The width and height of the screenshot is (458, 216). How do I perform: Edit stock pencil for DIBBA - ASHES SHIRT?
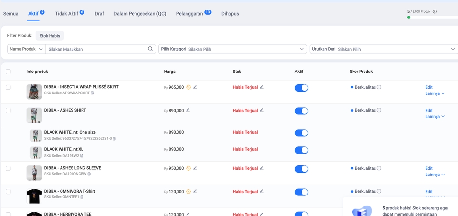[262, 110]
